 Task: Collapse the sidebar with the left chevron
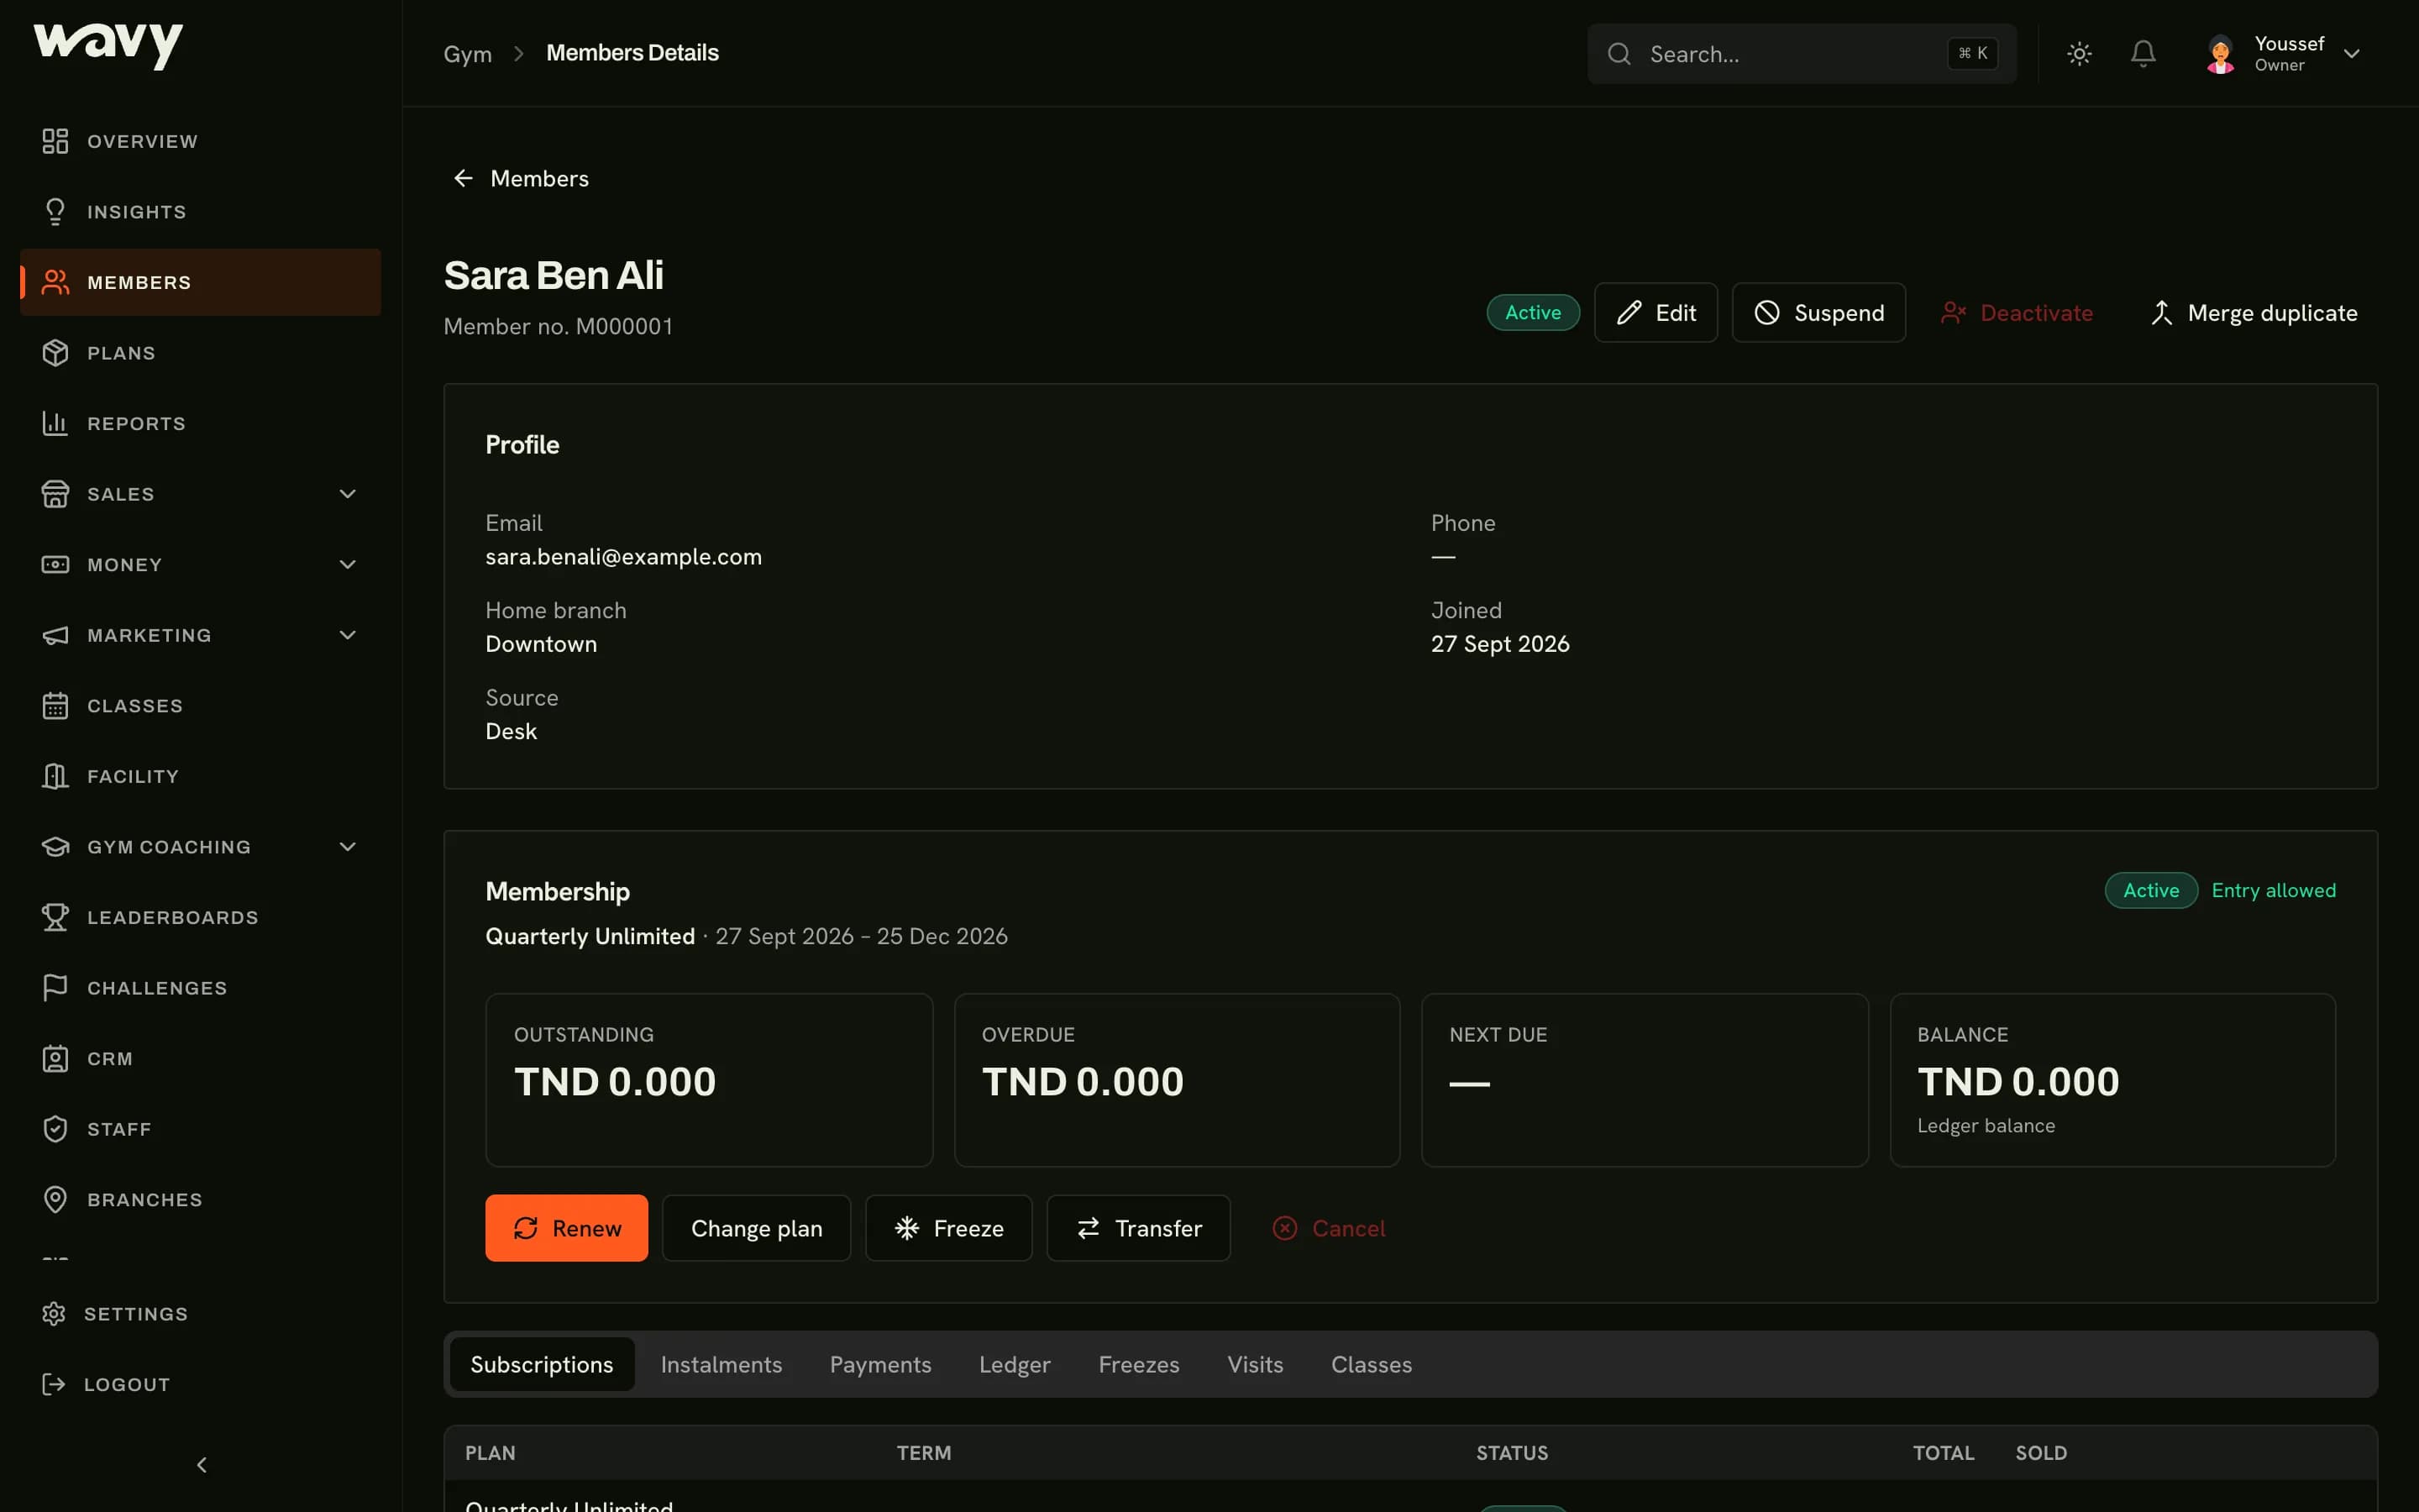point(202,1464)
